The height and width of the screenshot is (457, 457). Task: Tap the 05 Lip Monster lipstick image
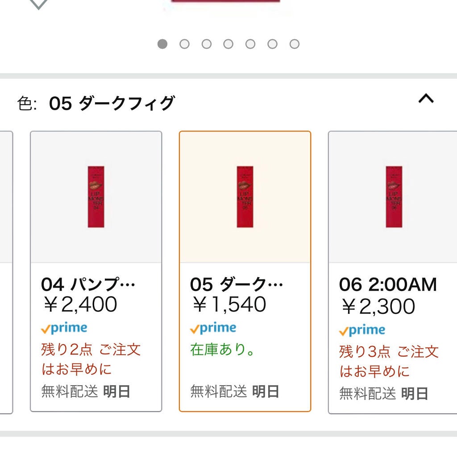(245, 197)
